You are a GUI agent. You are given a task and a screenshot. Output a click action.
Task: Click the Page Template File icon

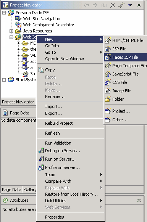(x=108, y=66)
